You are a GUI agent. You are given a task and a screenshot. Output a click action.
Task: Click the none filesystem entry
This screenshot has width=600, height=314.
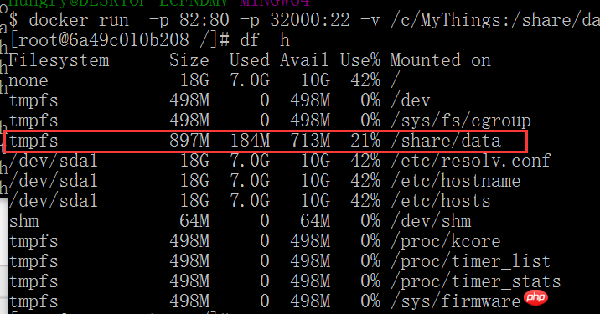[28, 80]
